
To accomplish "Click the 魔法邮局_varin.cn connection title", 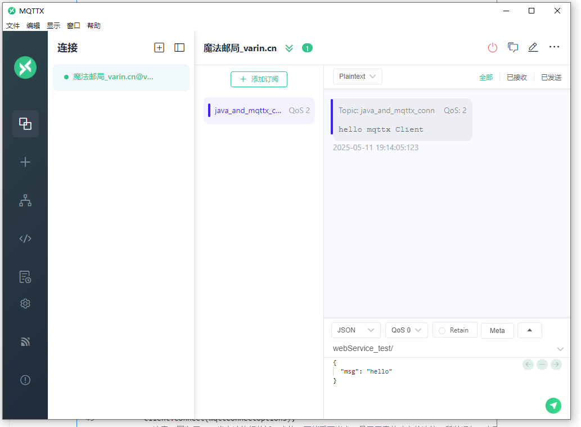I will 240,48.
